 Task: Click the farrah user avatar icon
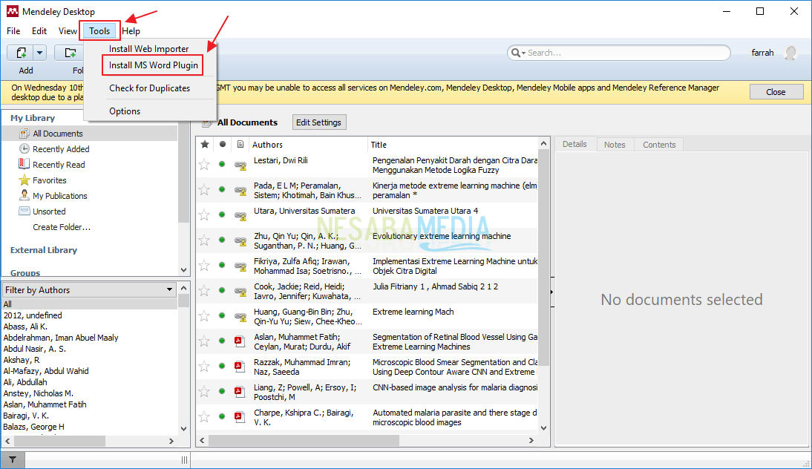(790, 53)
